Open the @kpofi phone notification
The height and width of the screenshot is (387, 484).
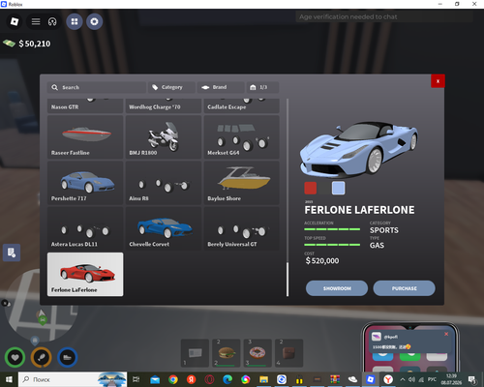coord(409,342)
